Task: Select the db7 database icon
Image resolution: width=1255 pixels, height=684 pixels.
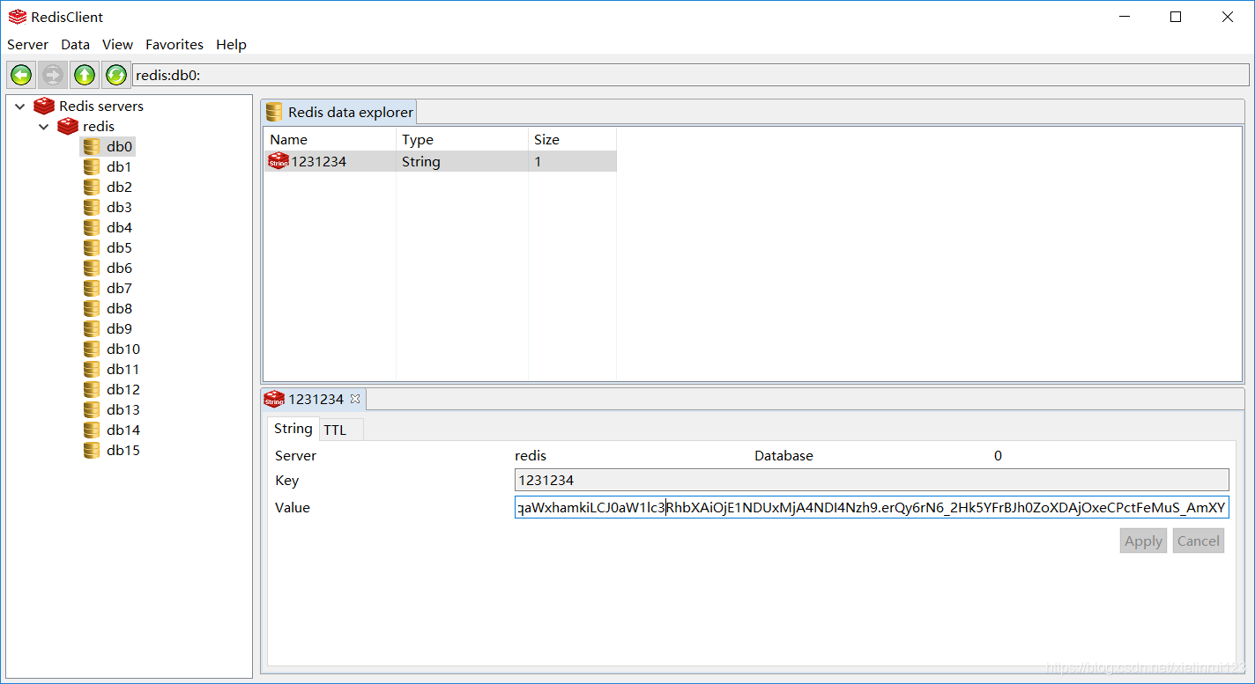Action: tap(92, 288)
